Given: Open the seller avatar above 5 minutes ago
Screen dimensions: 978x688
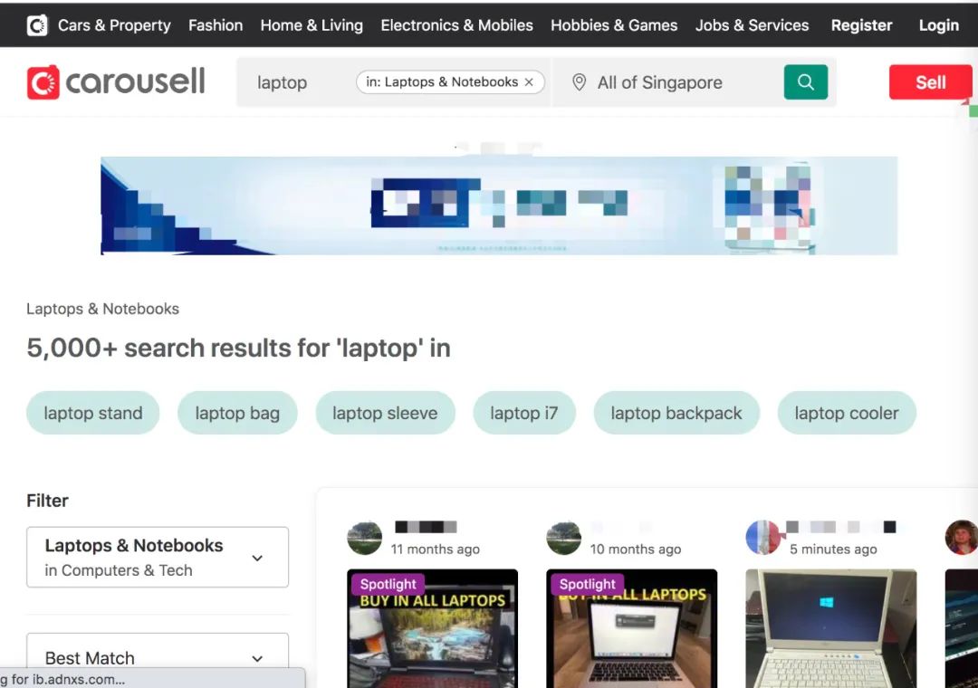Looking at the screenshot, I should click(763, 538).
